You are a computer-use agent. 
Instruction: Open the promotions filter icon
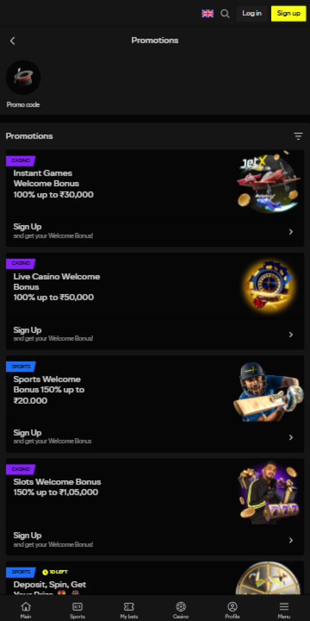pyautogui.click(x=298, y=136)
